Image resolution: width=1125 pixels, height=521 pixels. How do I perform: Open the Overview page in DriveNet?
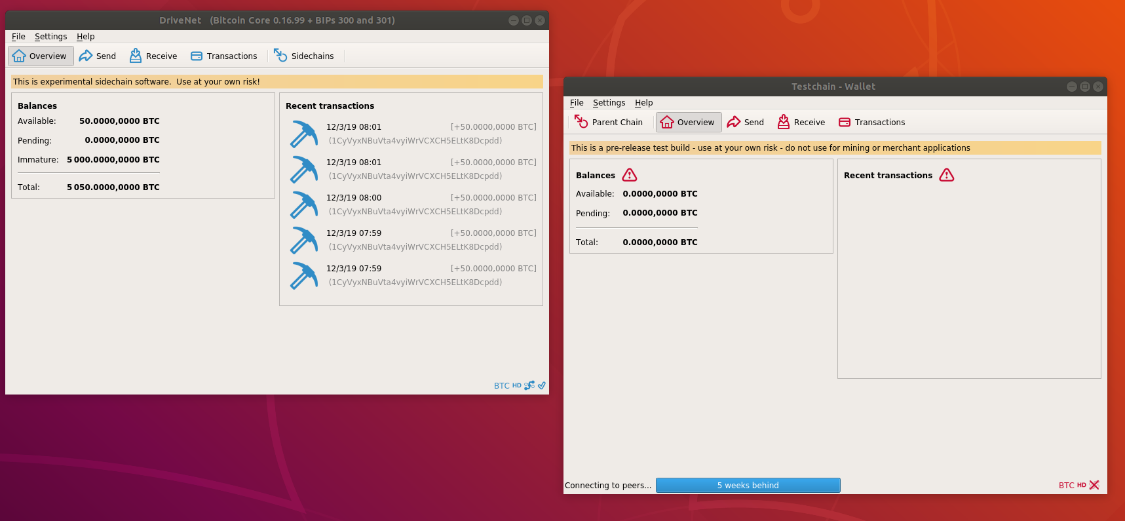click(x=41, y=56)
